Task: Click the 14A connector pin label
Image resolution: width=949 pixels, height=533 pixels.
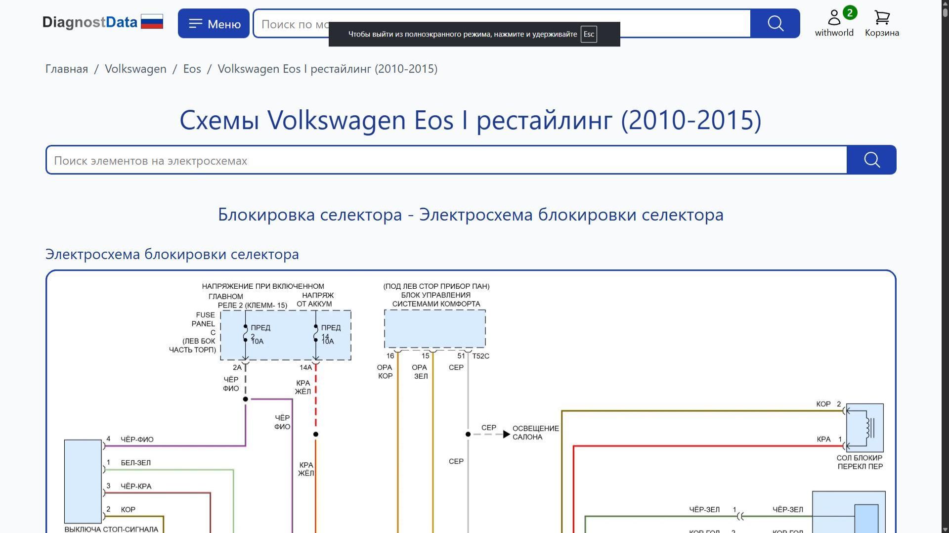Action: tap(305, 367)
